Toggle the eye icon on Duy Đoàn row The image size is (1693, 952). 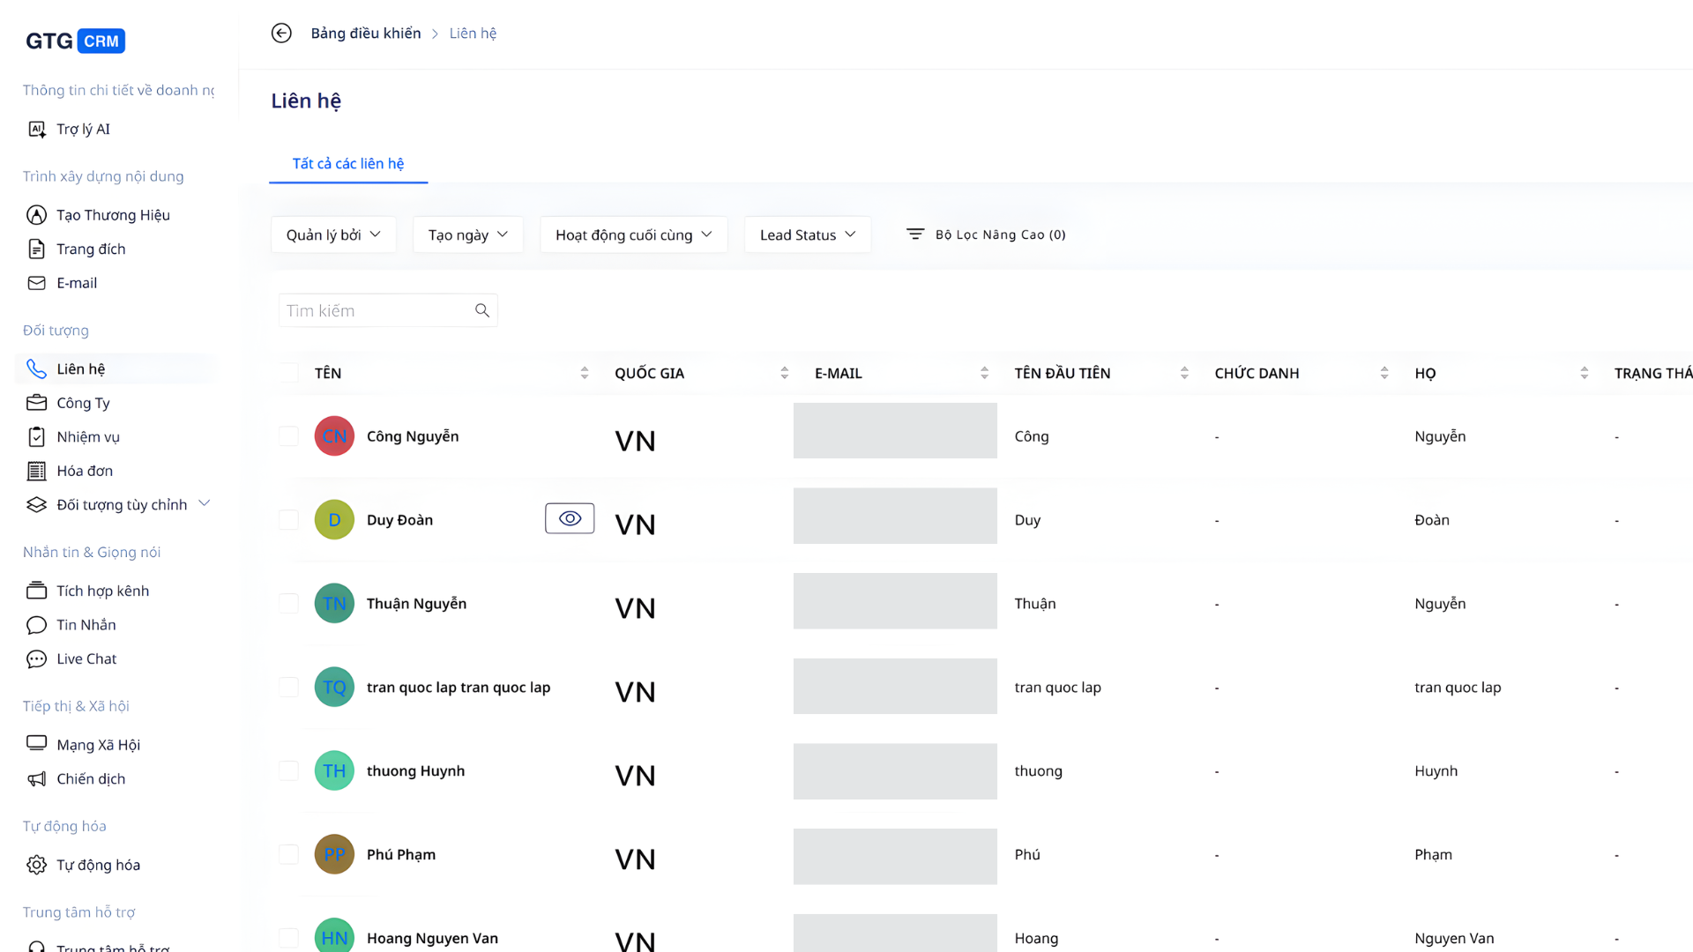570,518
